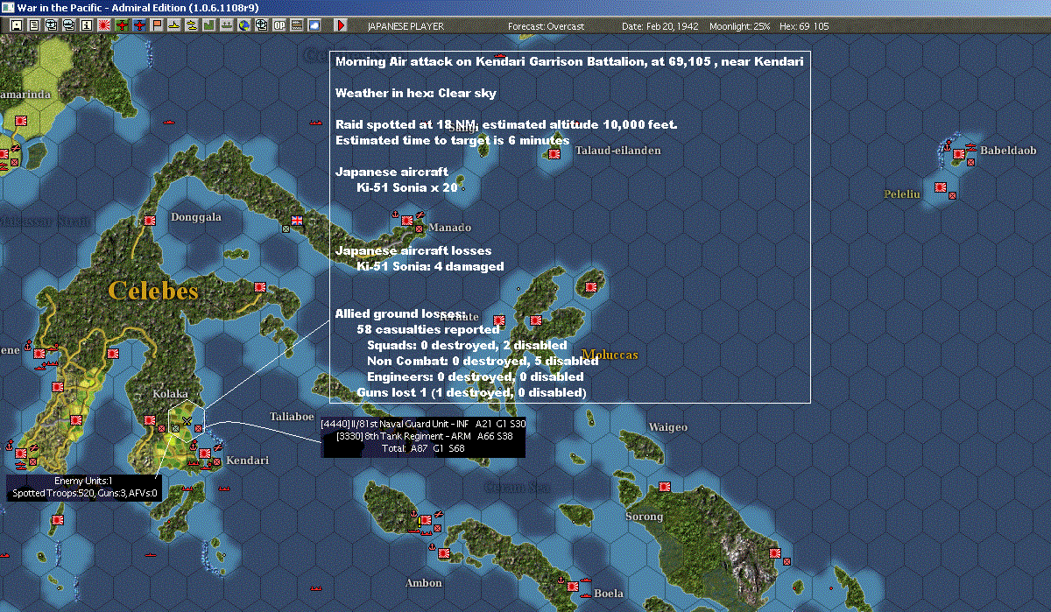Click the Total A87 G1 S68 tooltip line
1051x612 pixels.
point(424,448)
